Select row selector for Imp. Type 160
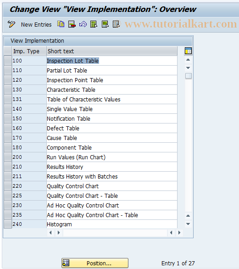 click(x=8, y=128)
